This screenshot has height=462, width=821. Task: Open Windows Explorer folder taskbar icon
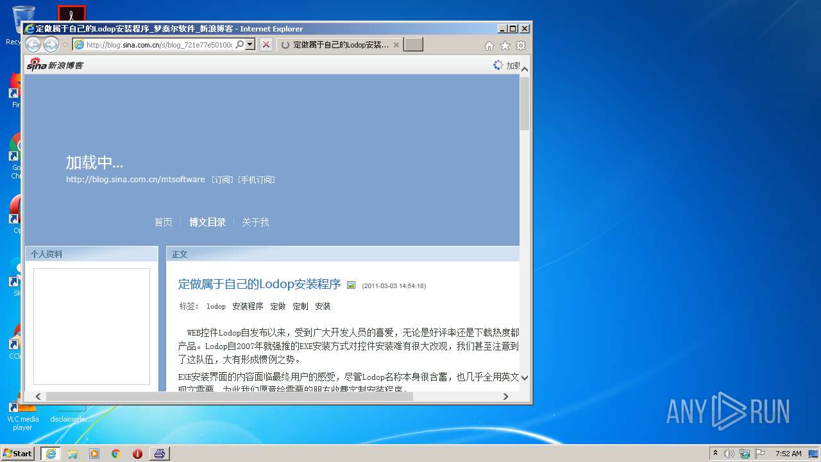point(72,453)
